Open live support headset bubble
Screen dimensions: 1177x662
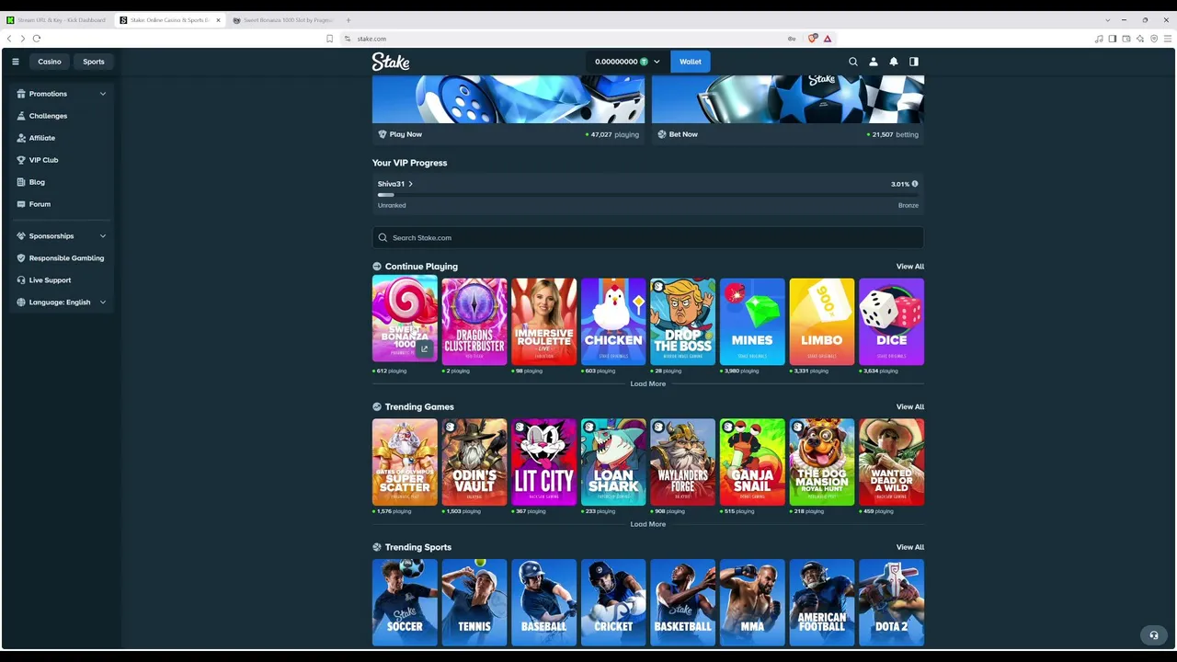[x=1154, y=635]
